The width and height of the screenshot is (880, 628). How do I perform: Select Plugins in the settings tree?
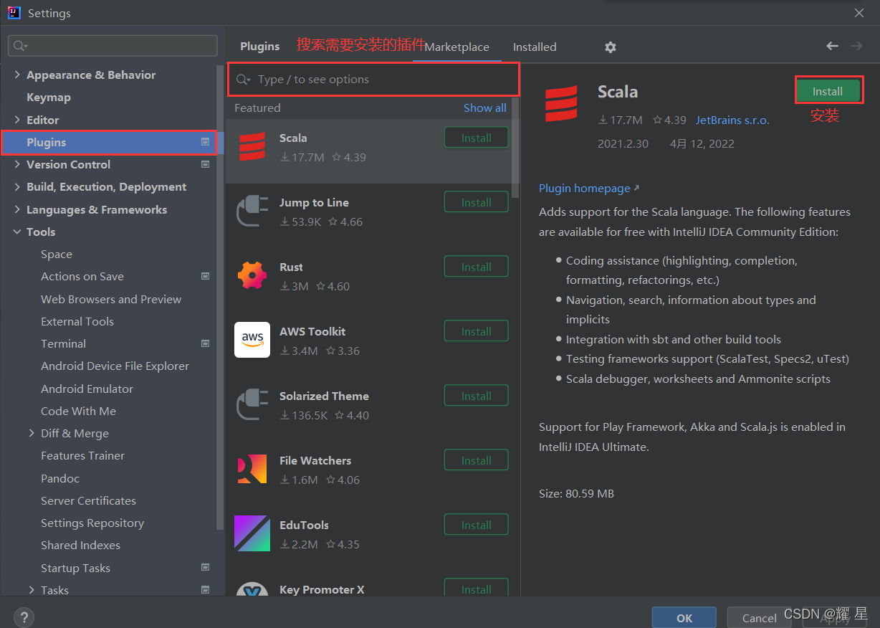click(x=47, y=142)
